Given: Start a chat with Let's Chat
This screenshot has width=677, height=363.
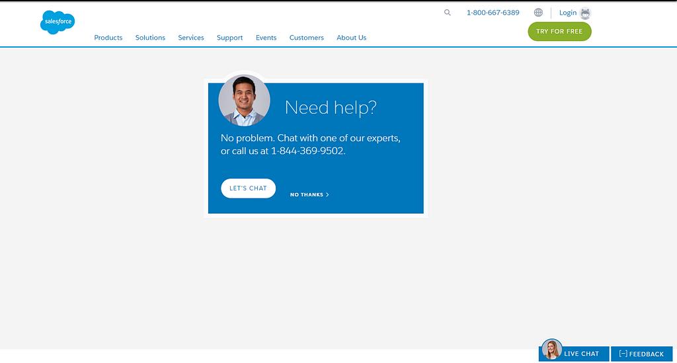Looking at the screenshot, I should pyautogui.click(x=248, y=188).
